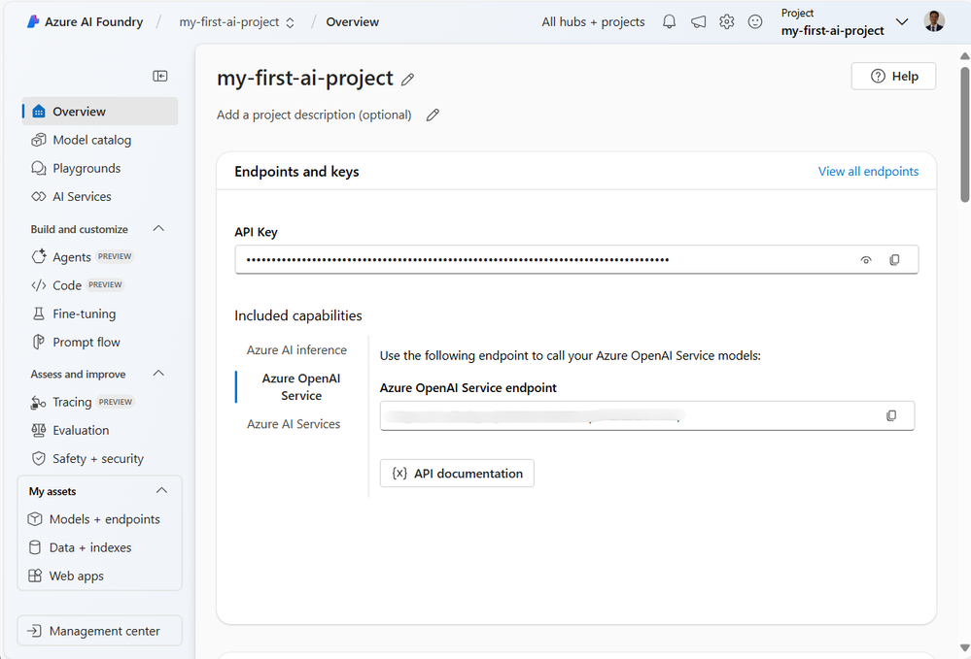971x659 pixels.
Task: Collapse the Assess and improve section
Action: click(158, 374)
